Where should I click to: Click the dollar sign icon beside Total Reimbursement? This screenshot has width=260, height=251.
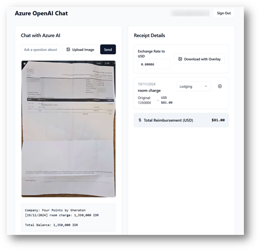(140, 120)
